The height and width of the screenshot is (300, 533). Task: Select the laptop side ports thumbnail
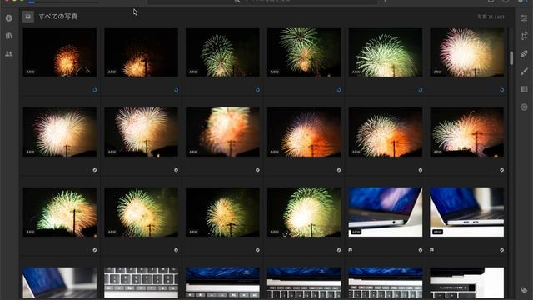pyautogui.click(x=467, y=212)
